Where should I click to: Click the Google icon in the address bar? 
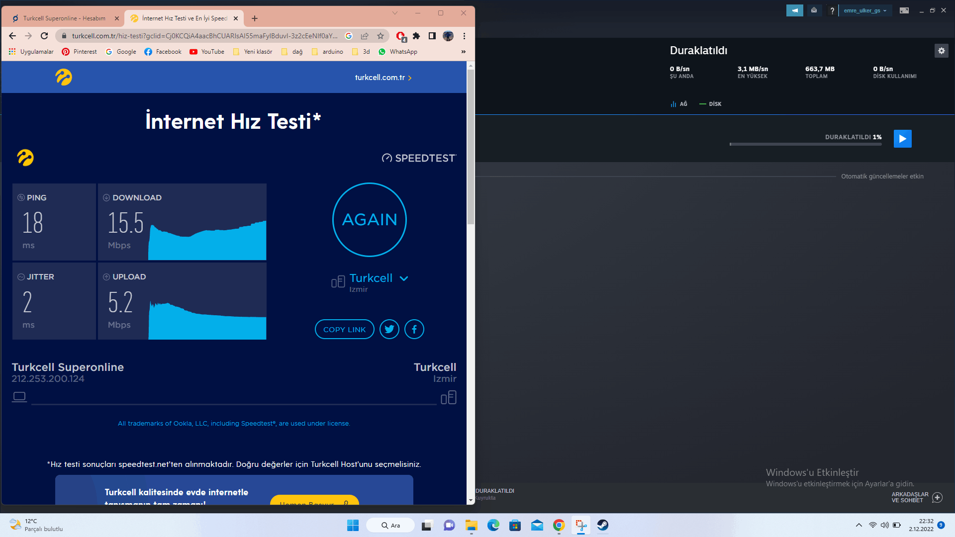coord(349,36)
